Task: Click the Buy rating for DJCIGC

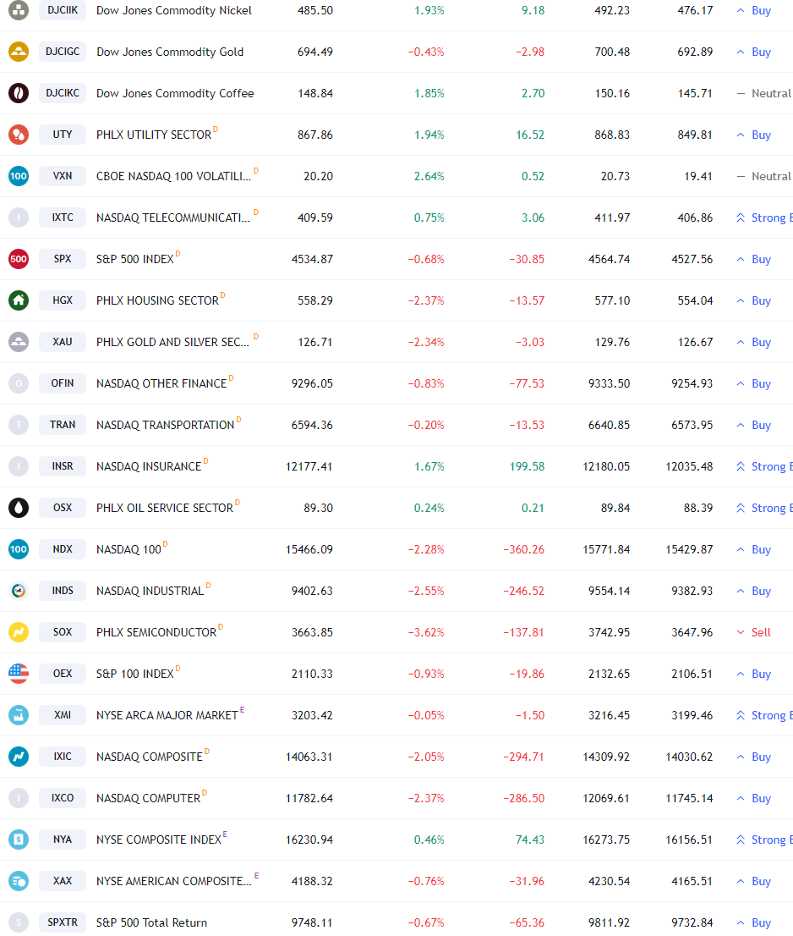Action: click(x=754, y=52)
